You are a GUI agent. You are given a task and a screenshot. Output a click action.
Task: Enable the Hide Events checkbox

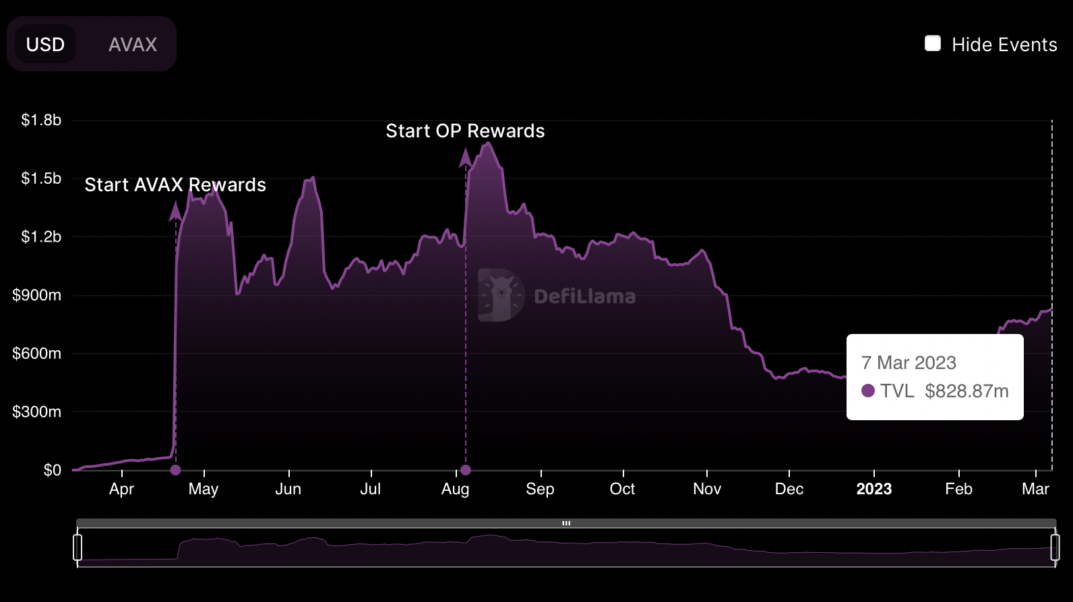[x=933, y=44]
